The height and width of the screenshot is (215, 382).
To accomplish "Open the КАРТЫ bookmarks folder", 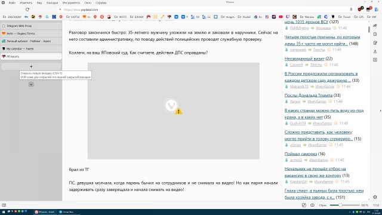I will pos(73,17).
